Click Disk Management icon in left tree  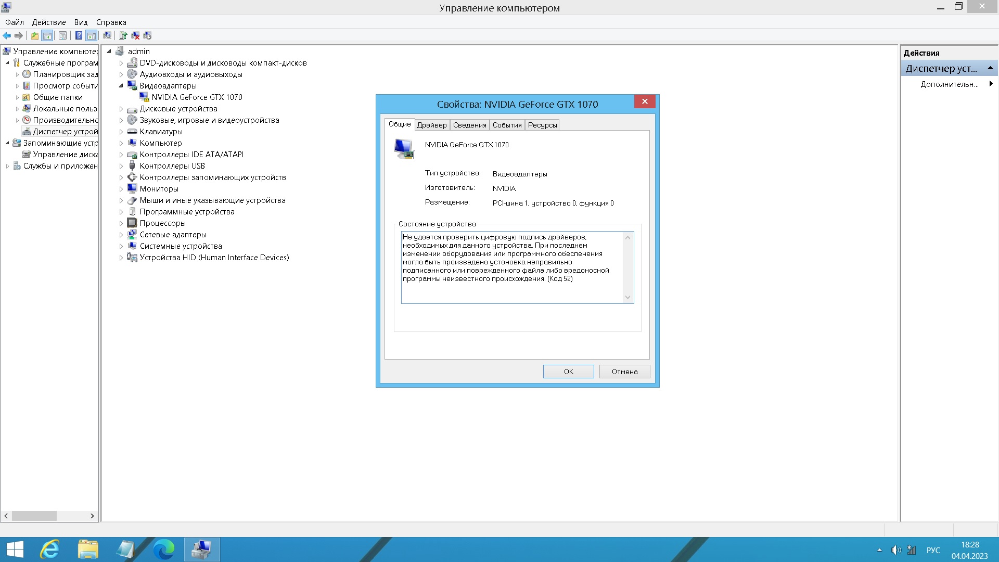27,155
